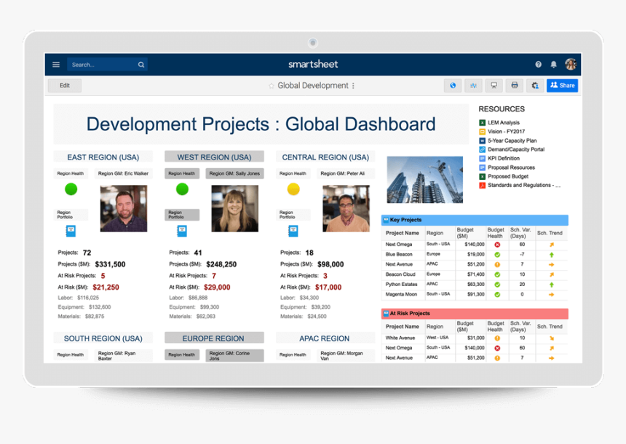Open the notifications bell
This screenshot has height=444, width=626.
point(553,64)
